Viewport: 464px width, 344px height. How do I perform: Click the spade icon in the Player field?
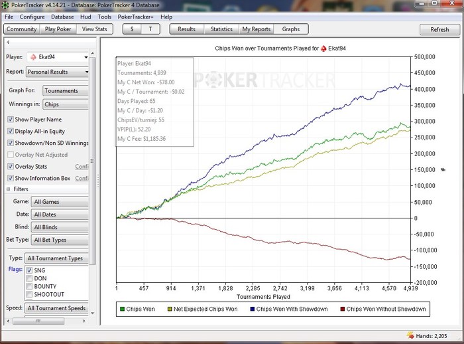tap(33, 57)
